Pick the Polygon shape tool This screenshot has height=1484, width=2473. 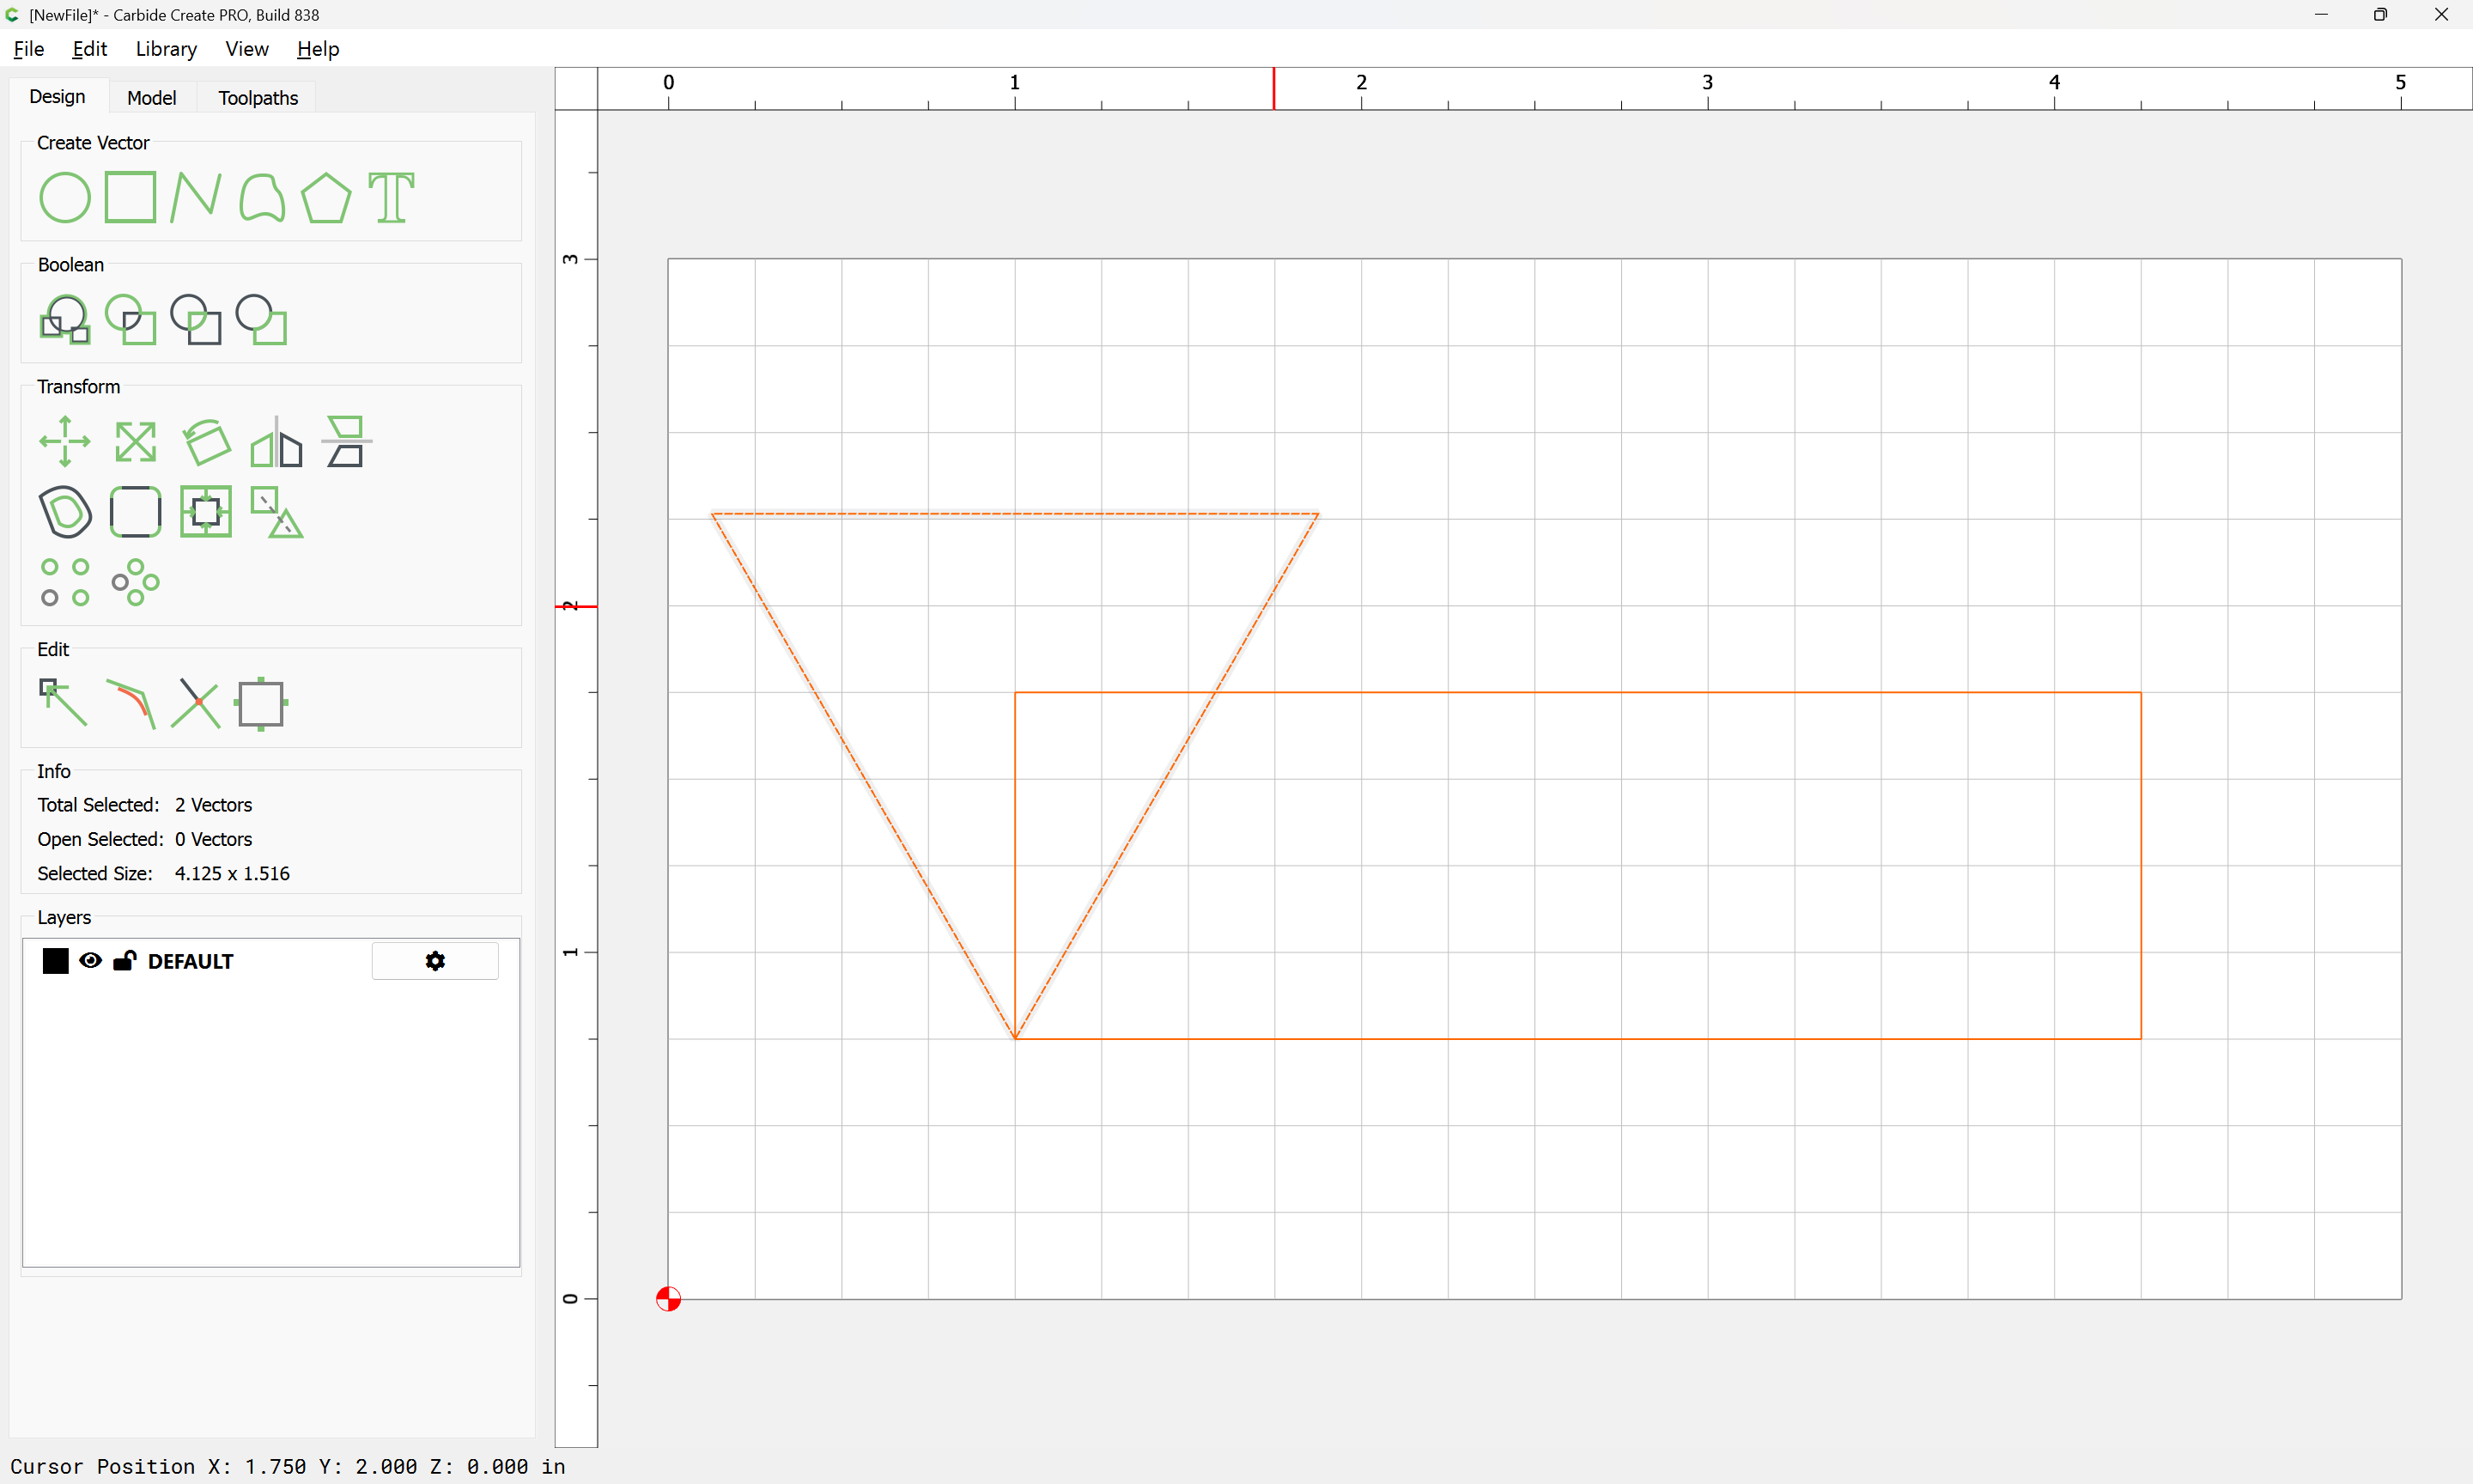click(325, 197)
